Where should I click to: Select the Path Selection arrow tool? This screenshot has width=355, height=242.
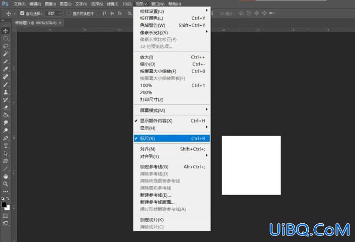pos(6,154)
